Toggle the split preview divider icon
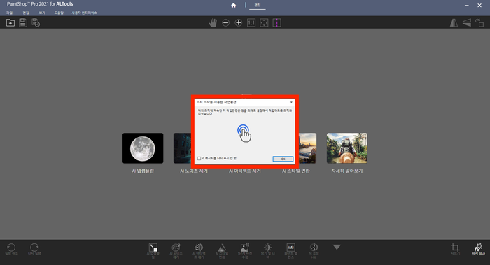 pyautogui.click(x=277, y=23)
